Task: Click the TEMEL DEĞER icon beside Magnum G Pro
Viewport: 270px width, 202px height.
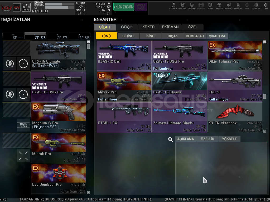Action: click(x=23, y=125)
